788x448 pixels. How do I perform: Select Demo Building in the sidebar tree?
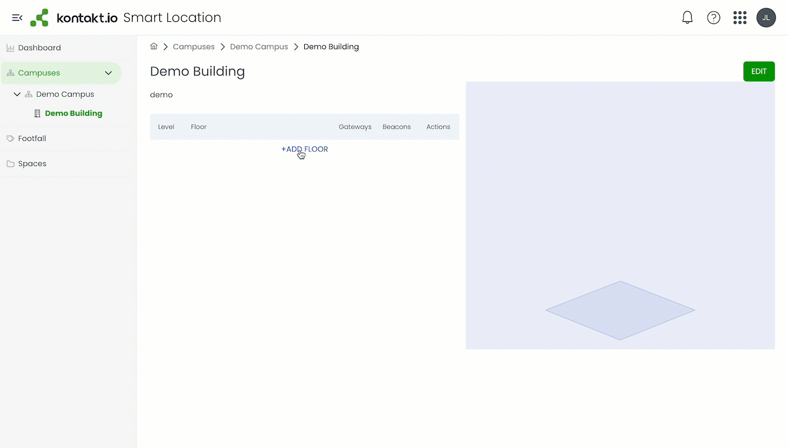coord(73,113)
